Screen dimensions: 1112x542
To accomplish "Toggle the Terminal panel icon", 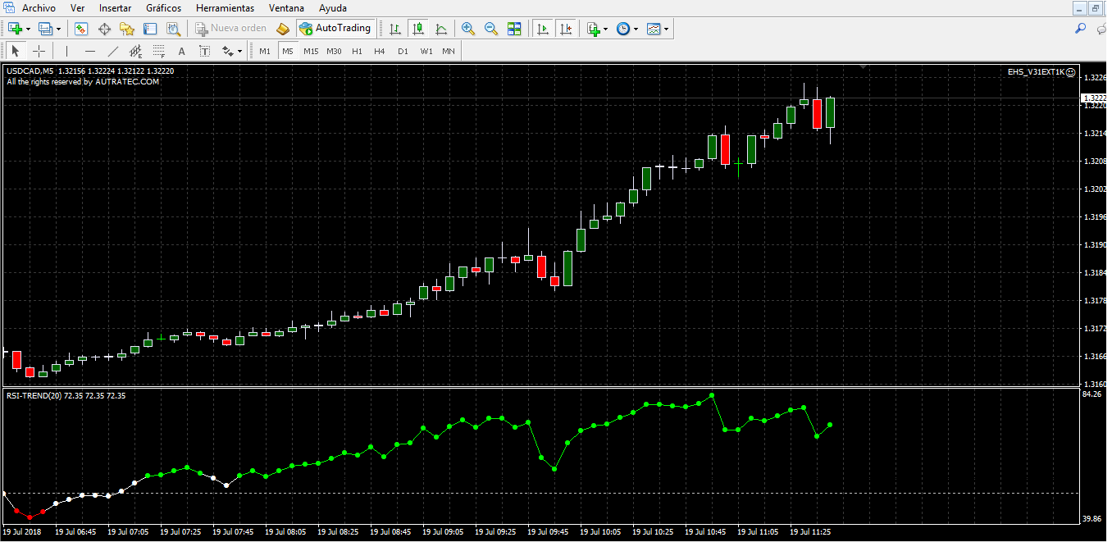I will coord(150,29).
